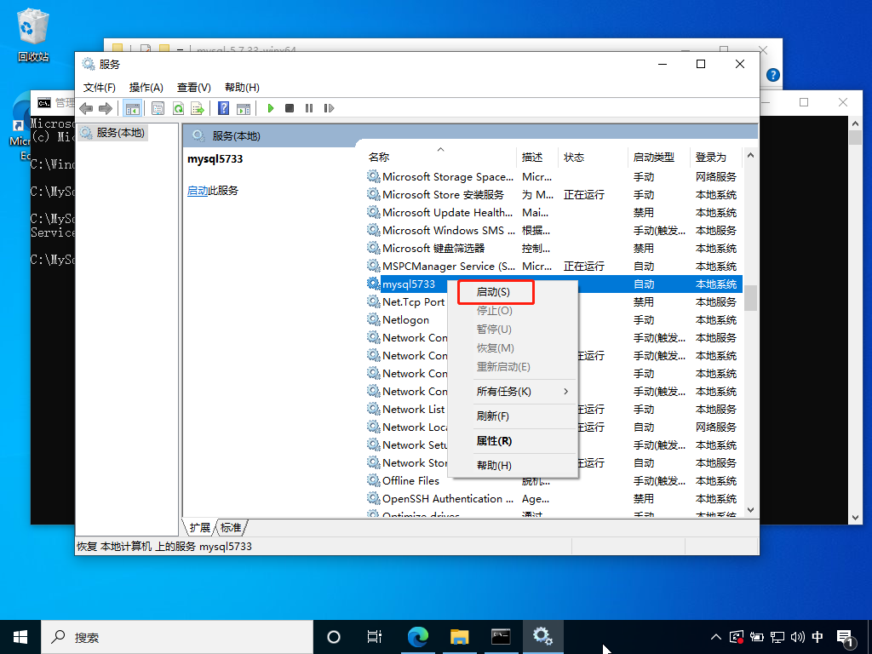Click the green Start Service toolbar icon
The width and height of the screenshot is (872, 654).
(271, 108)
